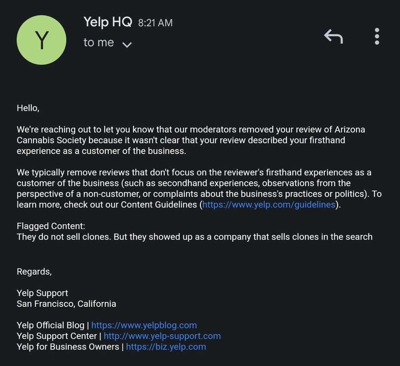
Task: Open the yelp.com/guidelines link
Action: pyautogui.click(x=269, y=204)
